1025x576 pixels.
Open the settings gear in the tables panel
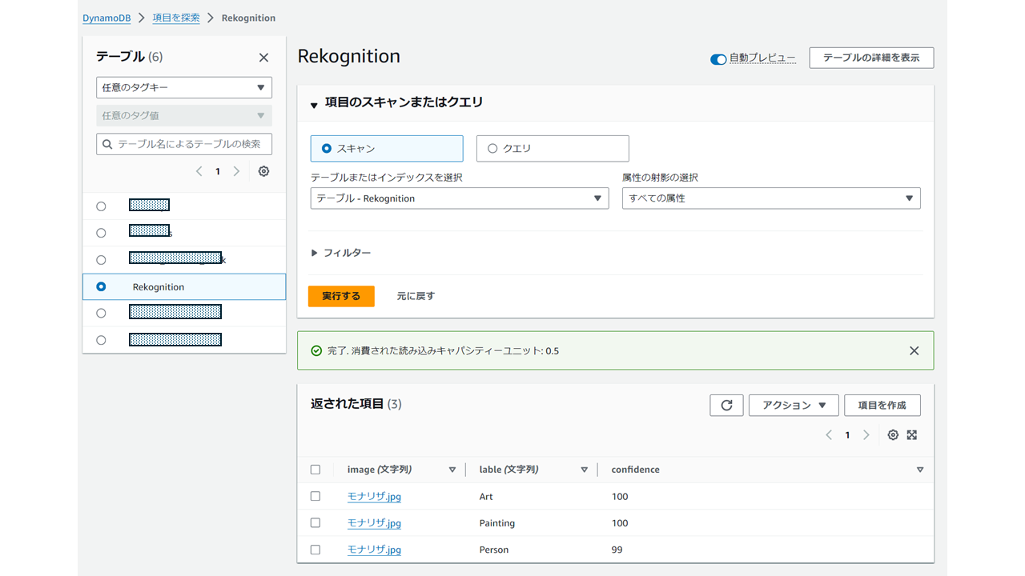point(263,170)
